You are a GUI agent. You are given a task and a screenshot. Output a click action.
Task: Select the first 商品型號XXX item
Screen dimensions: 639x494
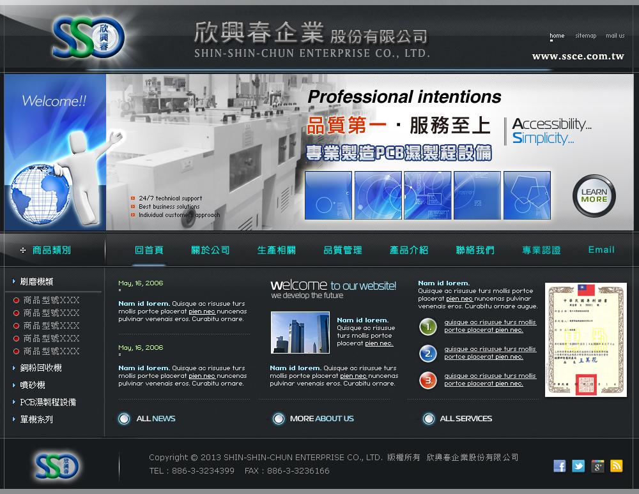51,301
